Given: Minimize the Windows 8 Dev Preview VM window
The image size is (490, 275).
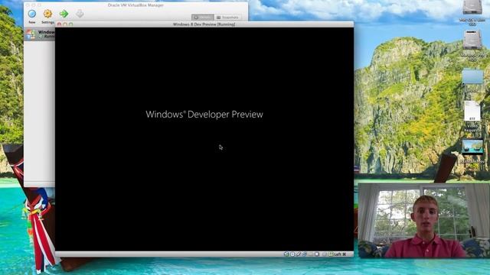Looking at the screenshot, I should (65, 24).
